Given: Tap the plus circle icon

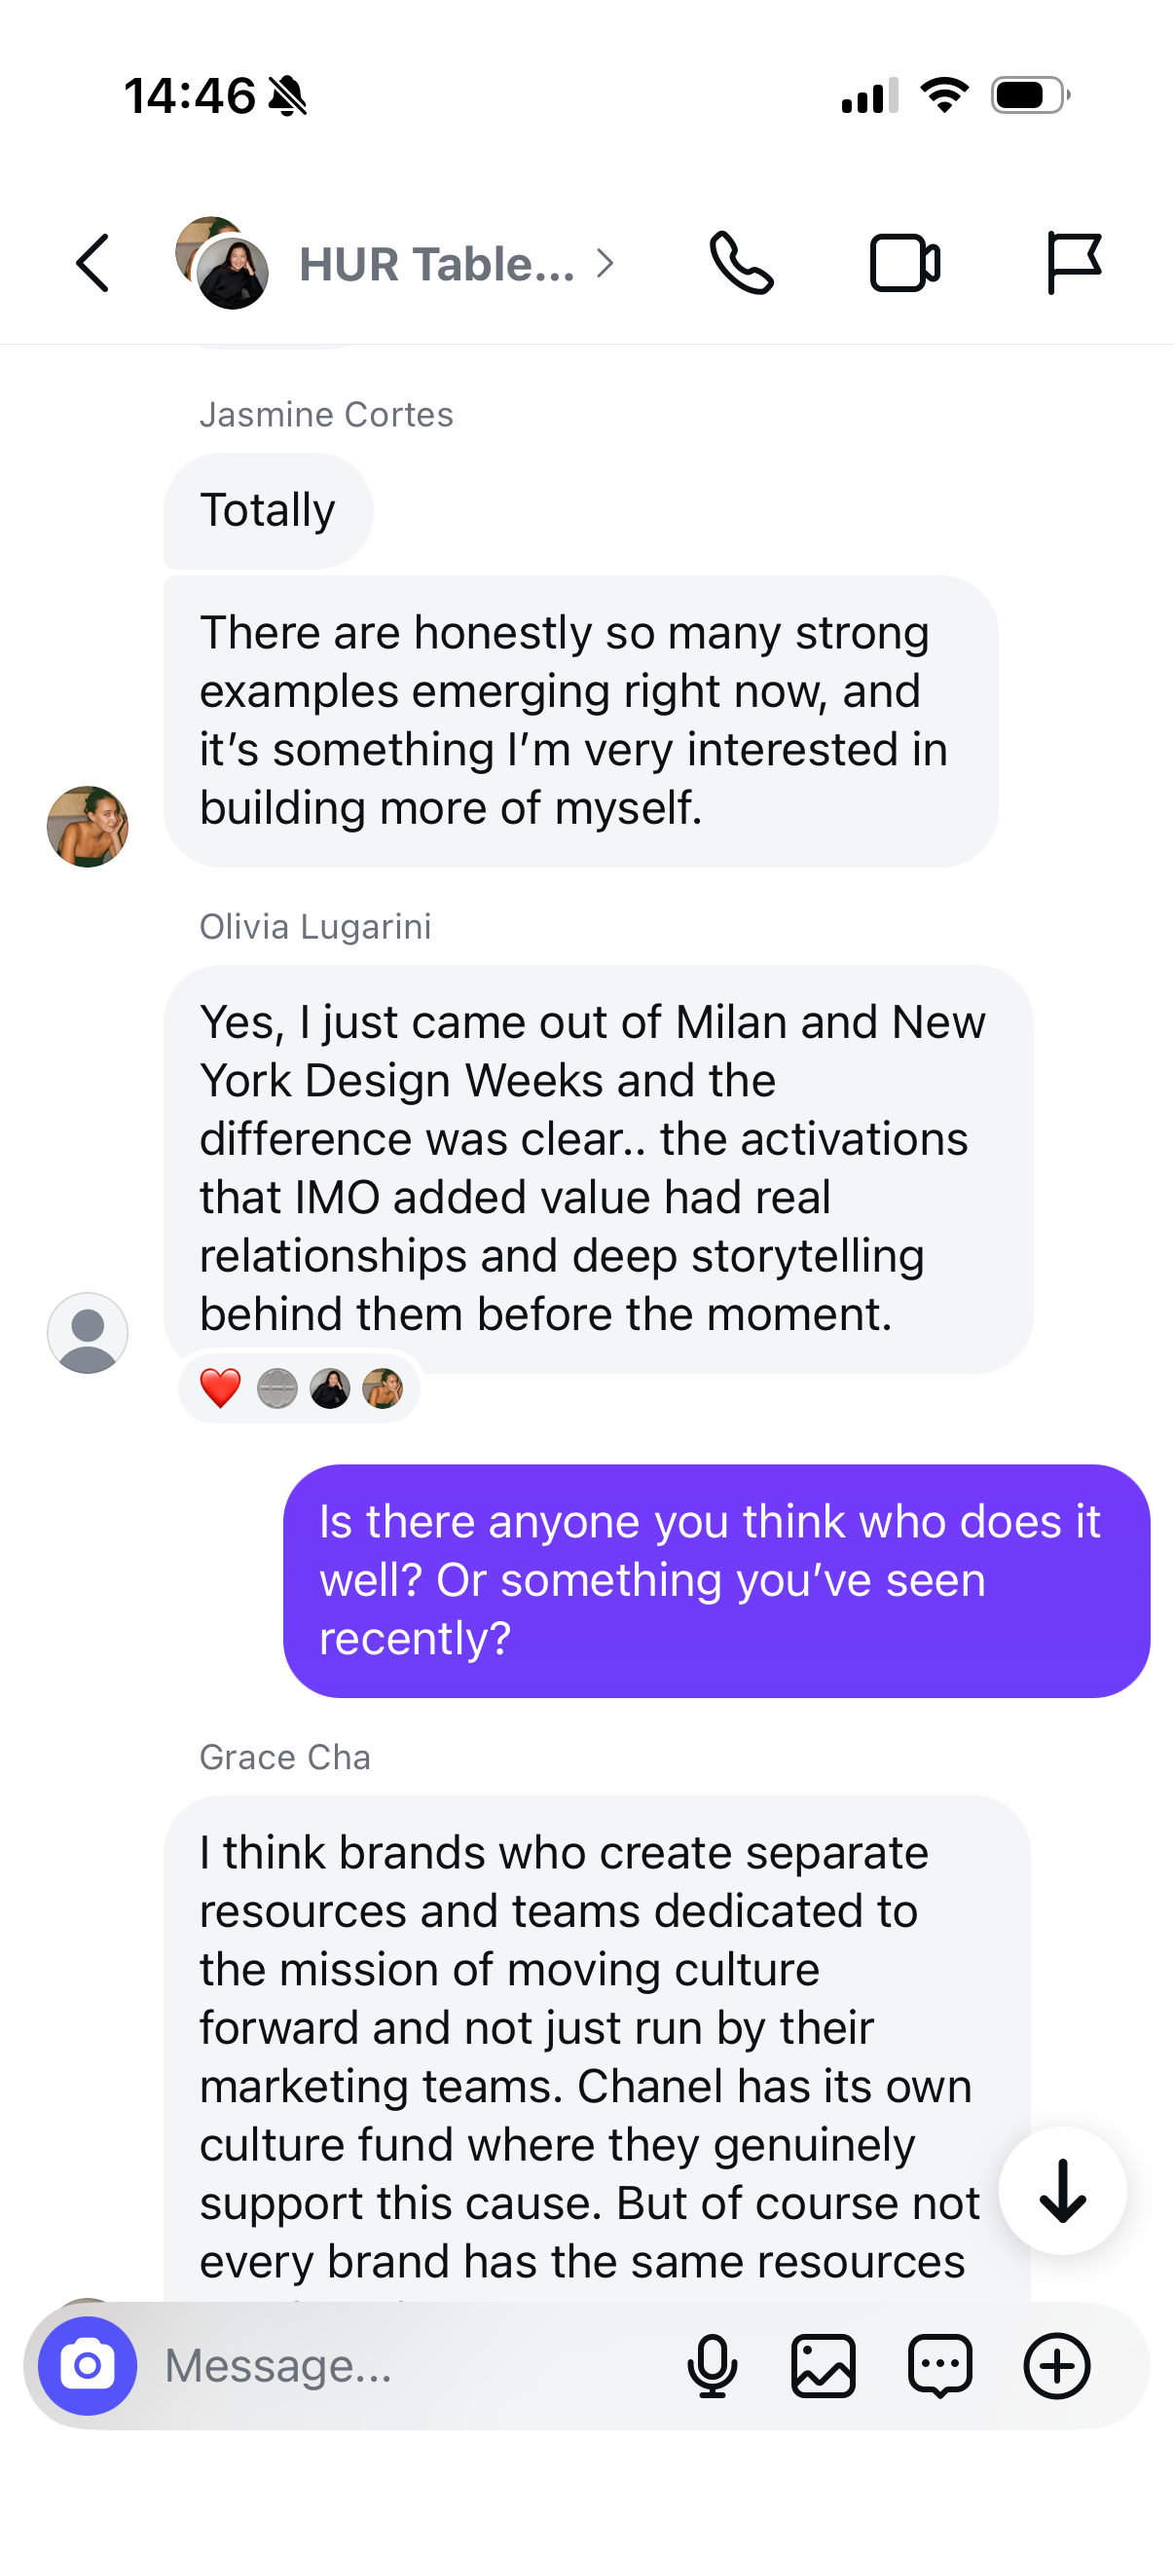Looking at the screenshot, I should 1057,2366.
